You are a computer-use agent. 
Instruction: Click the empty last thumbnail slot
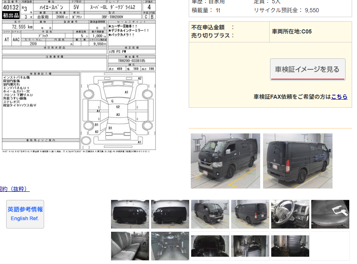330,246
